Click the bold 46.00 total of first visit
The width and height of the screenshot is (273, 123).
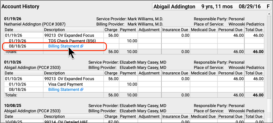tap(258, 52)
